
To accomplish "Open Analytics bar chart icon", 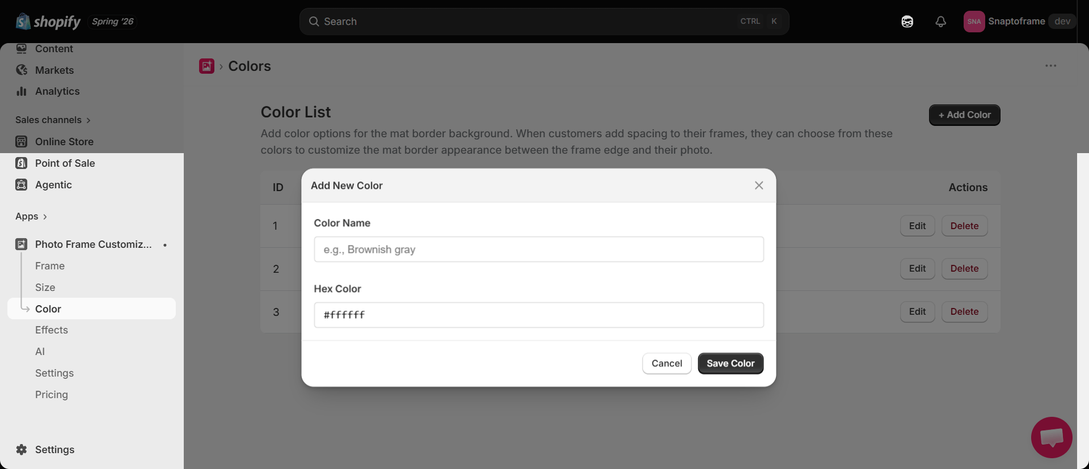I will [x=22, y=91].
